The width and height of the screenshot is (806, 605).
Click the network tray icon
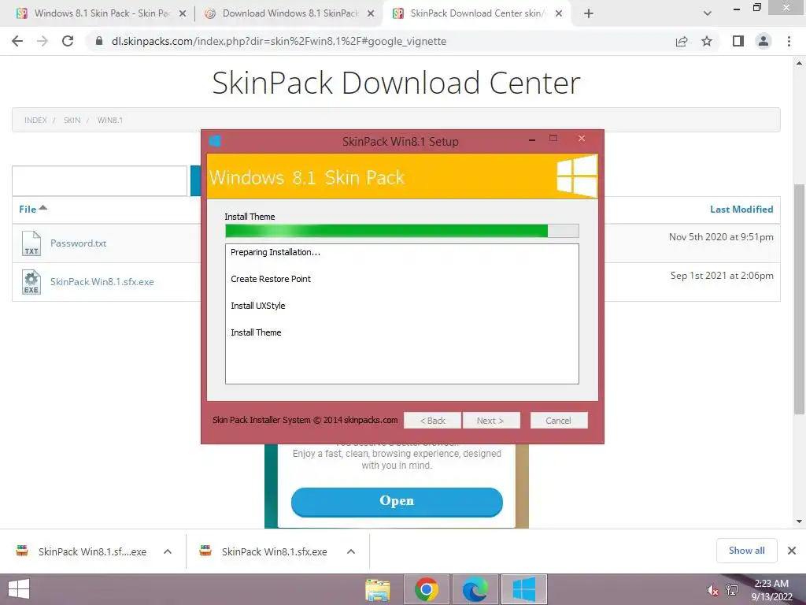[x=732, y=590]
